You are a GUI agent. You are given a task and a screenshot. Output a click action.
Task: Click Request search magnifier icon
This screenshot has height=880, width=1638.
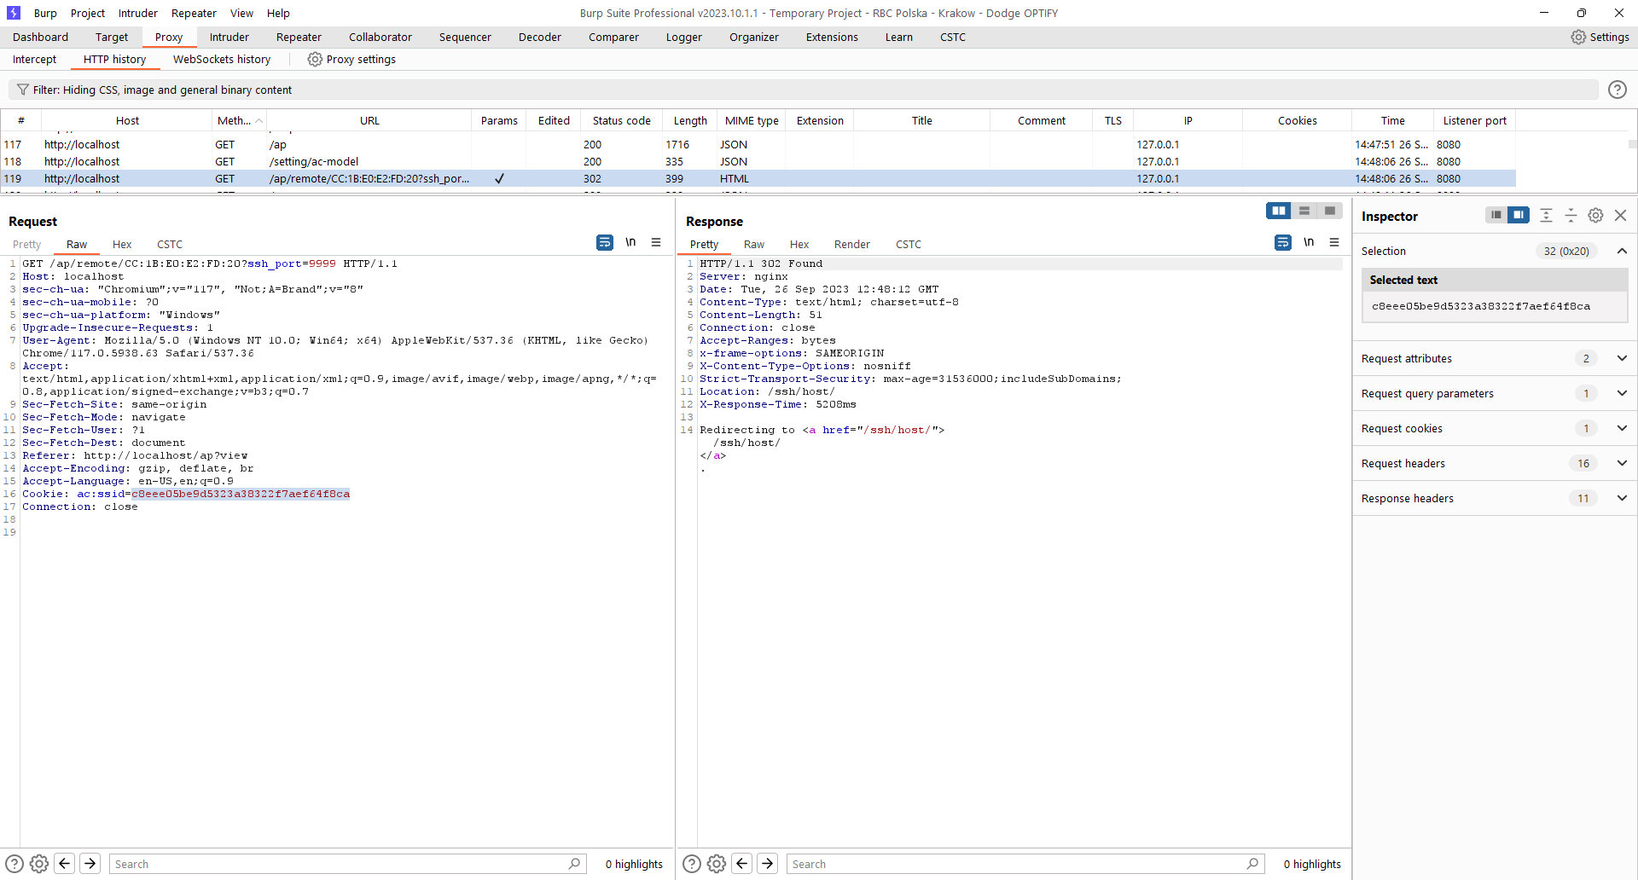pyautogui.click(x=574, y=864)
